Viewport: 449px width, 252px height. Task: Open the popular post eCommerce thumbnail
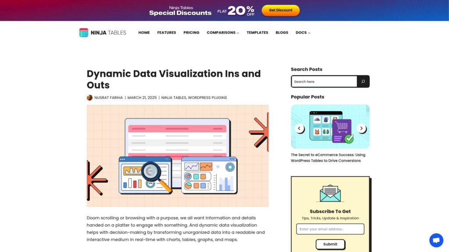point(330,126)
